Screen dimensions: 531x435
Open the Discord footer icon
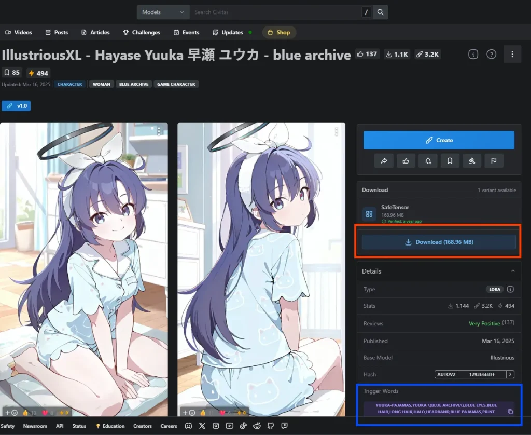point(188,426)
